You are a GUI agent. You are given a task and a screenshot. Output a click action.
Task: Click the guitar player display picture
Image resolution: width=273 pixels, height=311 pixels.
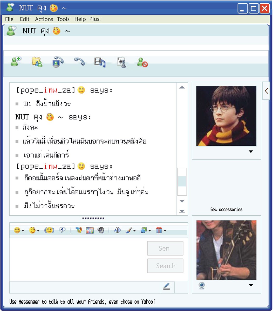coord(226,250)
